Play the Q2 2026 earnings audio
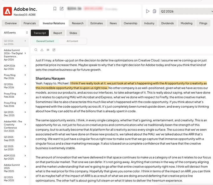The image size is (213, 185). [148, 11]
